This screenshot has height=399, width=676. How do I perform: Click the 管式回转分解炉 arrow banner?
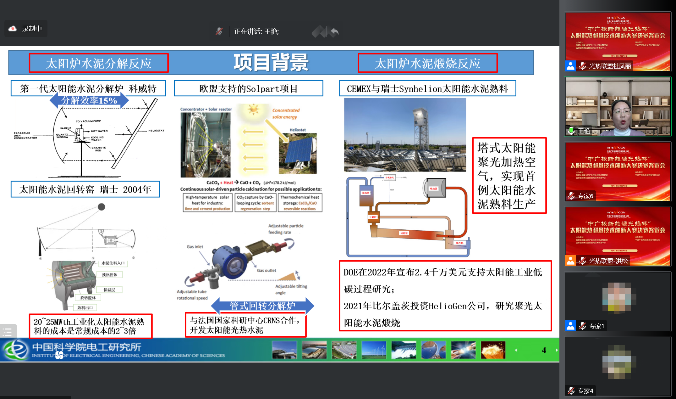point(262,306)
